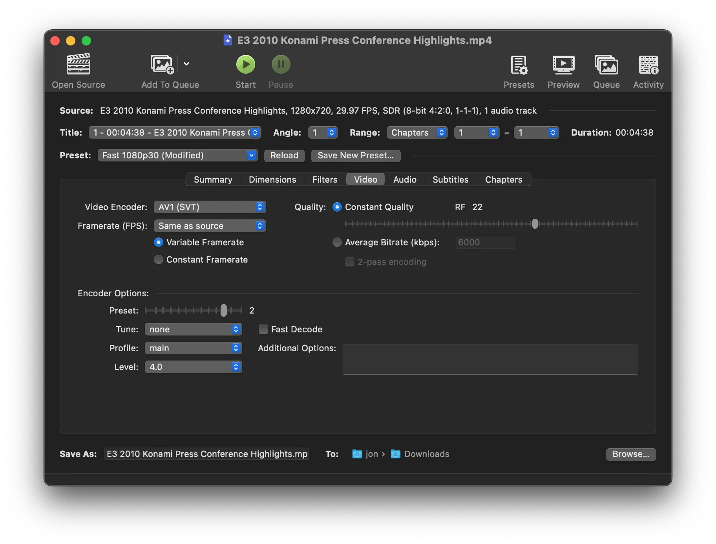Viewport: 716px width, 544px height.
Task: Select Constant Quality radio button
Action: [x=337, y=207]
